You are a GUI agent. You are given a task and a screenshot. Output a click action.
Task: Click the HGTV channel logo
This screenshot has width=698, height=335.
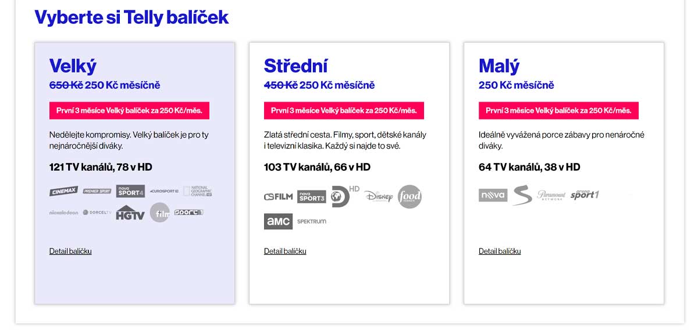130,213
